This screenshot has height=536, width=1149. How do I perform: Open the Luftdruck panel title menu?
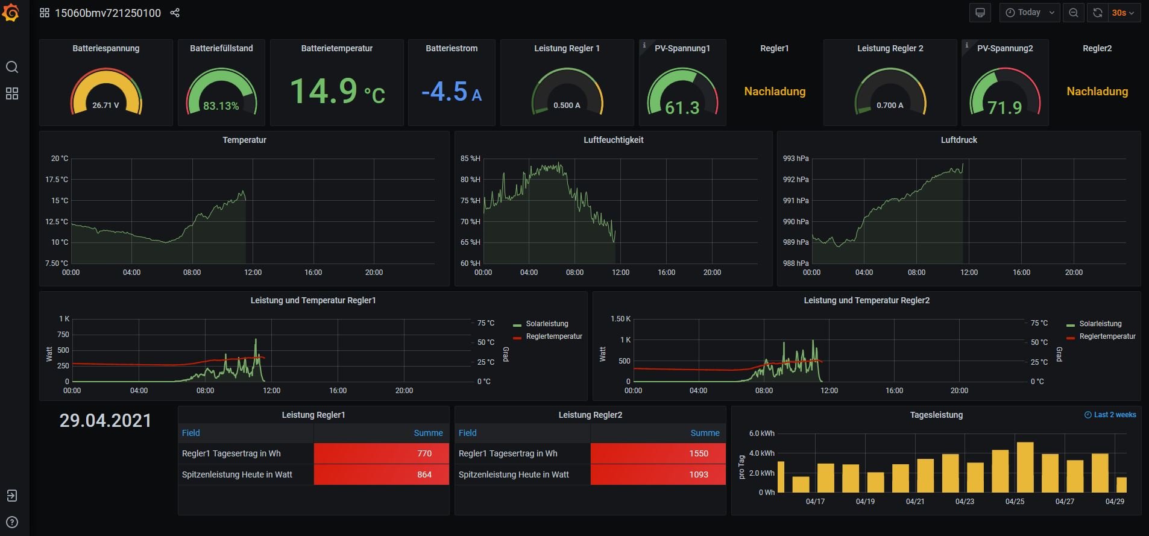pos(959,140)
